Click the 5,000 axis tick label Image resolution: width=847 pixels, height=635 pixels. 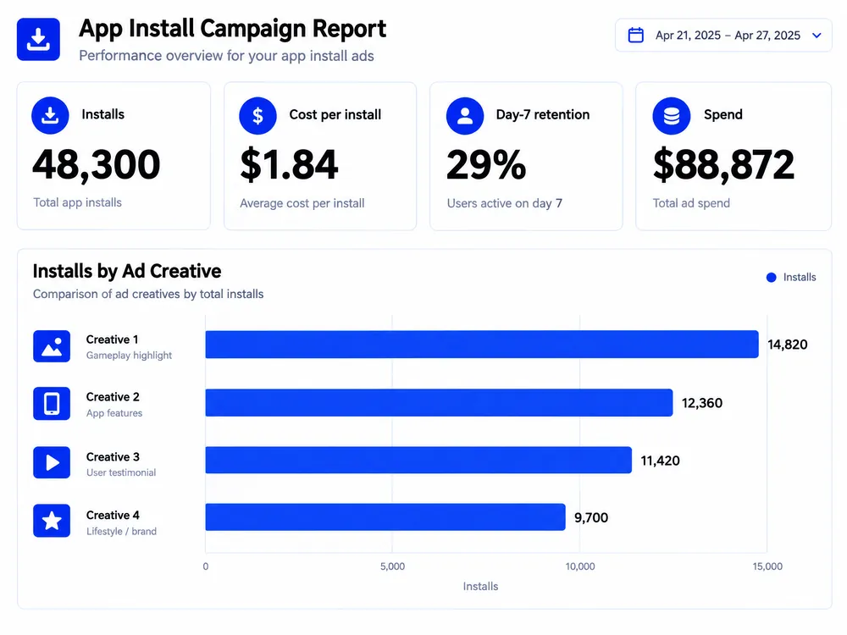tap(393, 566)
